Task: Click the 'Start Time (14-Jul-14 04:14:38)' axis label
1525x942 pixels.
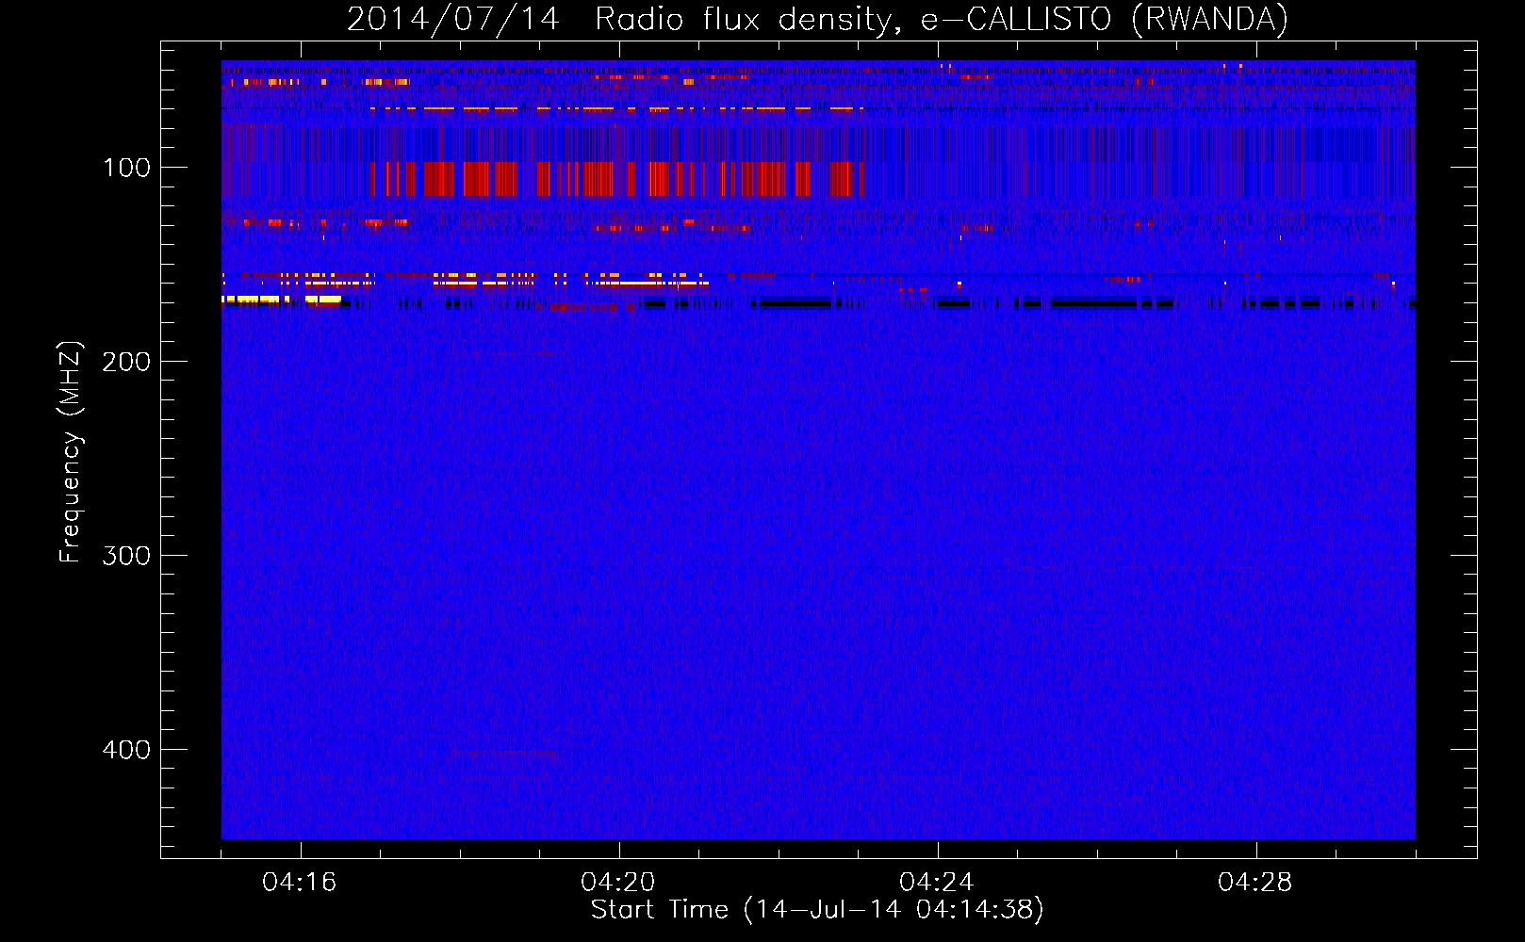Action: 817,910
